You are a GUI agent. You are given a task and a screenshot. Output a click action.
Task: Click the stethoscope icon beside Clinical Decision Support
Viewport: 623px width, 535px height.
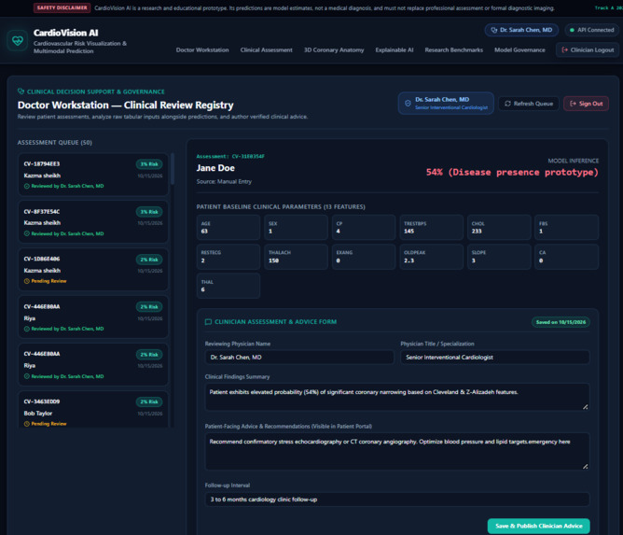coord(21,92)
